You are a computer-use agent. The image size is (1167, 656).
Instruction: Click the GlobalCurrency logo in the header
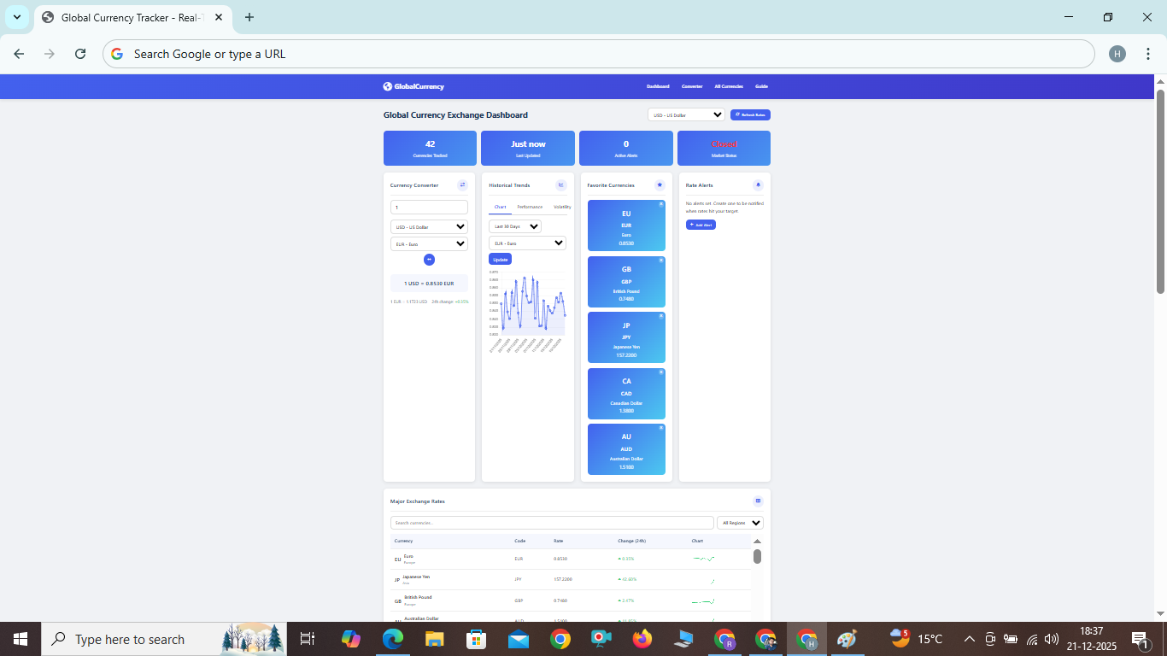[413, 85]
